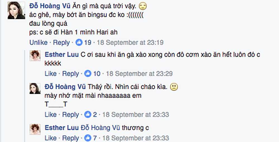The height and width of the screenshot is (142, 279).
Task: Click Đỗ Hoàng Vũ's top comment avatar
Action: (x=16, y=10)
